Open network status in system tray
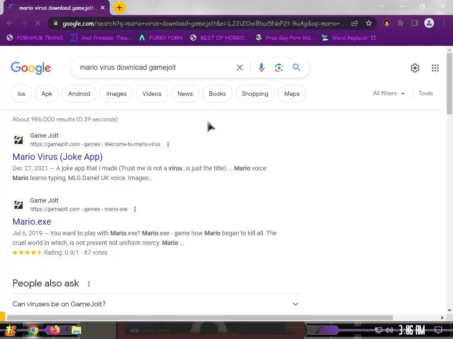453x339 pixels. point(379,330)
